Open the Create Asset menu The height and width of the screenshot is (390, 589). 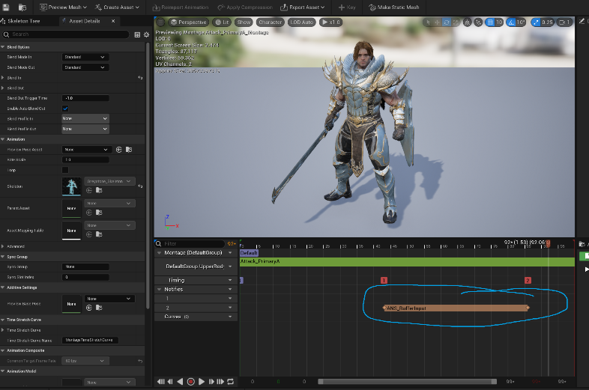click(117, 7)
